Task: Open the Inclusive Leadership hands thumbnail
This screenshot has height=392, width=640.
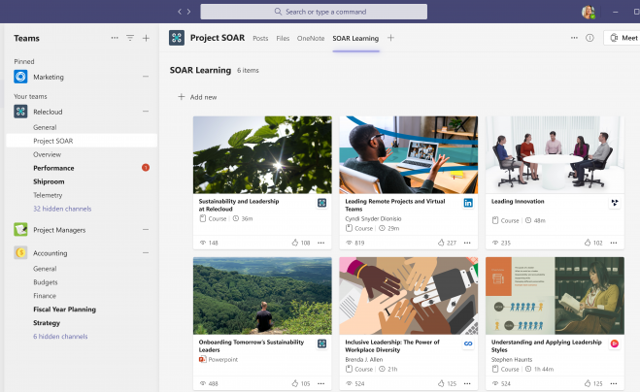Action: point(409,296)
